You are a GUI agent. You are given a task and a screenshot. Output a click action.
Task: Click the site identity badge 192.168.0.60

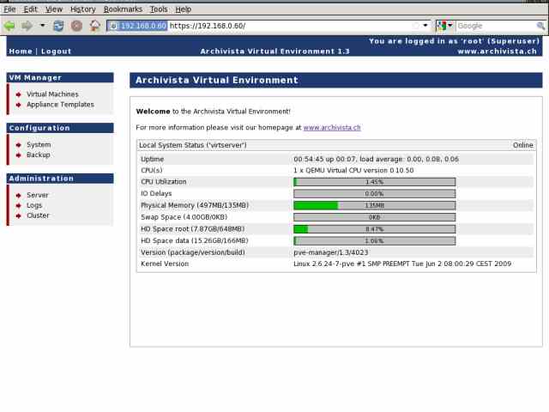click(138, 26)
